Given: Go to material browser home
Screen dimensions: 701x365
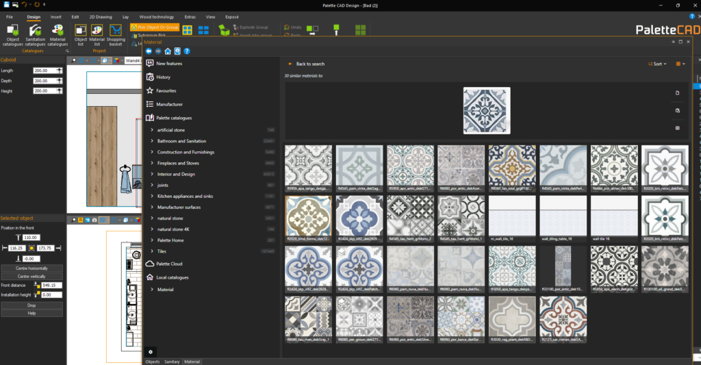Looking at the screenshot, I should (168, 51).
